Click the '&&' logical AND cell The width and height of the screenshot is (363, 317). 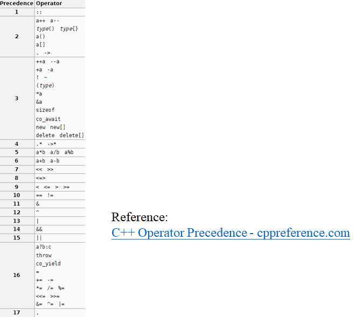click(60, 229)
